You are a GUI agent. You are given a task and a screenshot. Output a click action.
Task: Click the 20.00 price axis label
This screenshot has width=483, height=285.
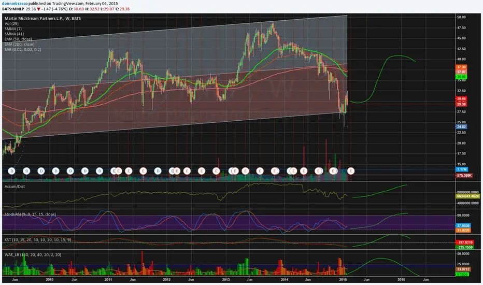[x=461, y=143]
